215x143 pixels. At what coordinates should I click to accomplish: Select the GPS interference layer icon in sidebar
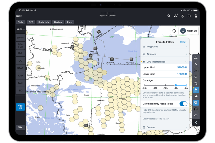[196, 90]
